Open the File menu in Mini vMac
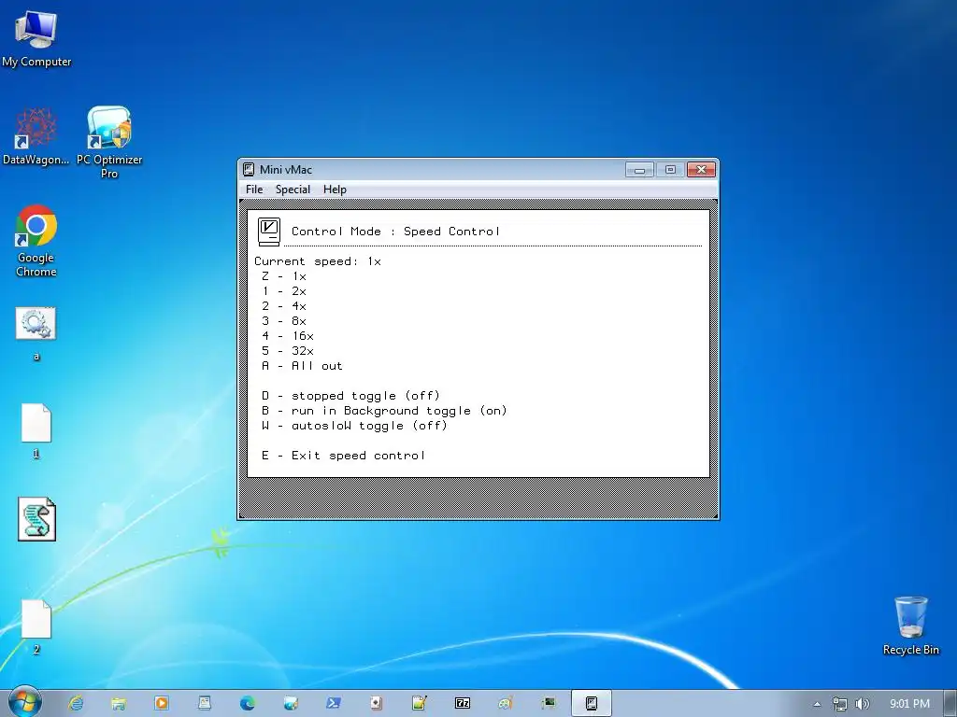Screen dimensions: 957x717 pyautogui.click(x=254, y=190)
